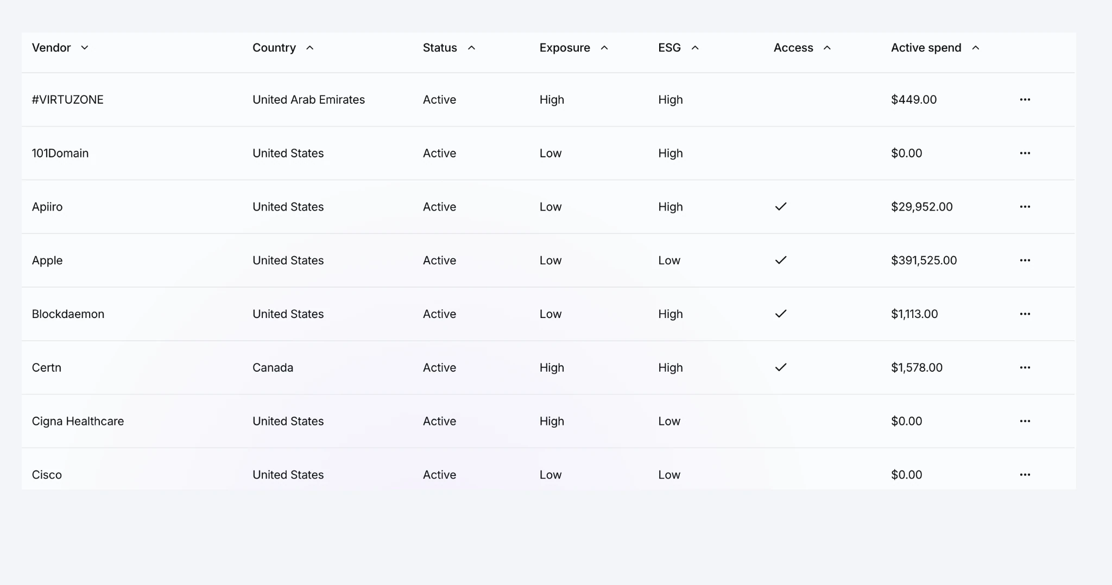The width and height of the screenshot is (1112, 585).
Task: Toggle sort arrow next to Exposure header
Action: pyautogui.click(x=604, y=48)
